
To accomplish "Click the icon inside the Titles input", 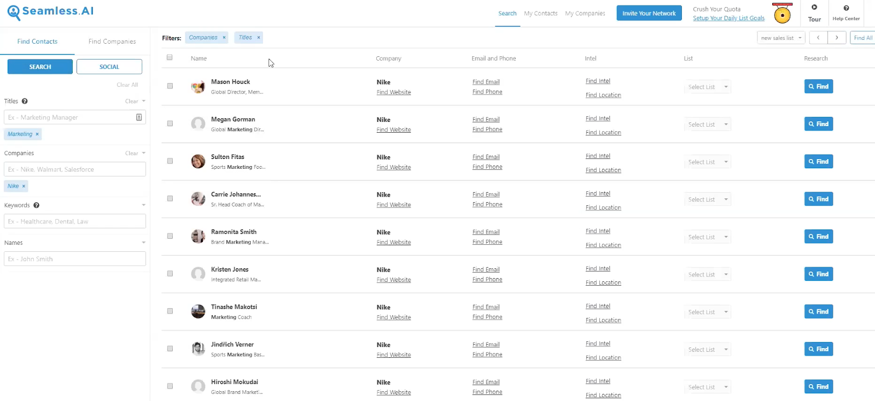I will point(139,117).
